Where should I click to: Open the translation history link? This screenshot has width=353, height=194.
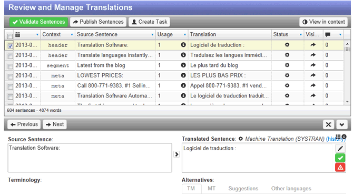click(x=336, y=139)
